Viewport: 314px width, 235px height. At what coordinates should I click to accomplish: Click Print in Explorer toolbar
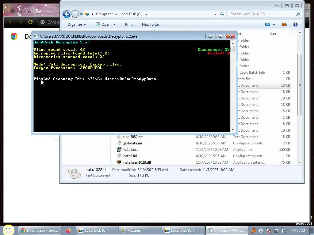pos(129,24)
